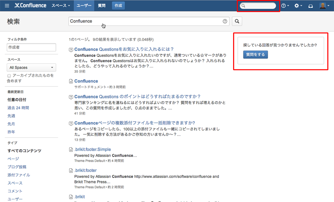Filter type by 添付ファイル
Viewport: 334px width, 202px height.
coord(19,175)
